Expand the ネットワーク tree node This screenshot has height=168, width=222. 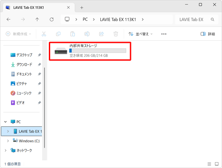(5, 150)
